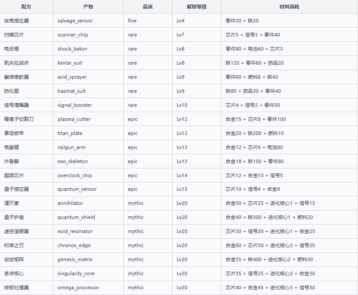Select the genesis_matrix product cell
This screenshot has width=358, height=295.
pos(88,259)
